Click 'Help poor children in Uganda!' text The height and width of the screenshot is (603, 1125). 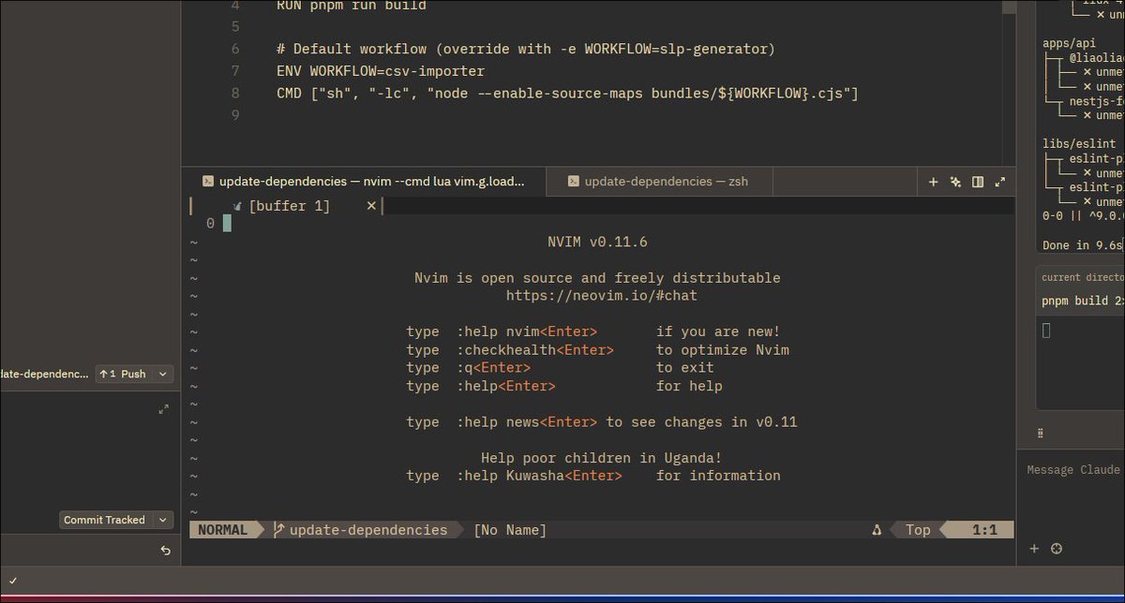601,458
